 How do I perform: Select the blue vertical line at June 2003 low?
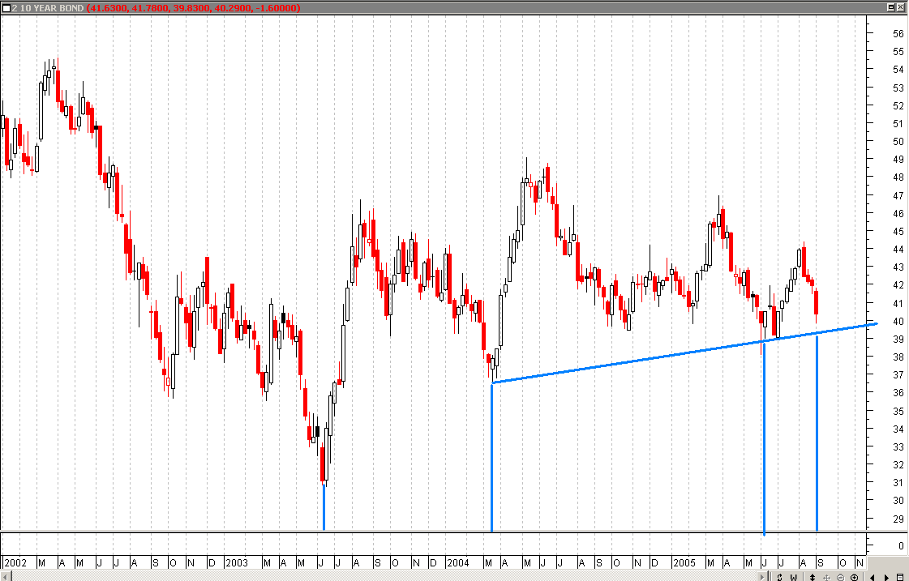[x=324, y=506]
